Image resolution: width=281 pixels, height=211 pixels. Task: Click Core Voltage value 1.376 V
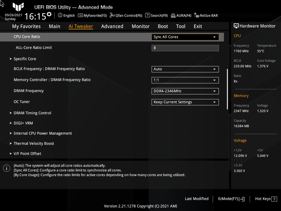[263, 66]
